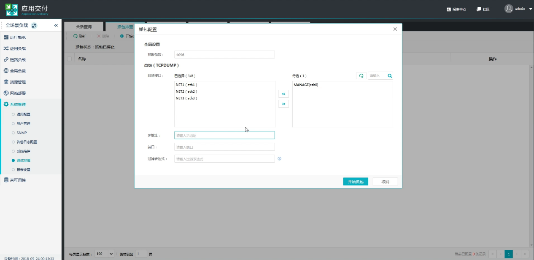Click the jump-to-page number field
534x260 pixels.
click(x=141, y=254)
